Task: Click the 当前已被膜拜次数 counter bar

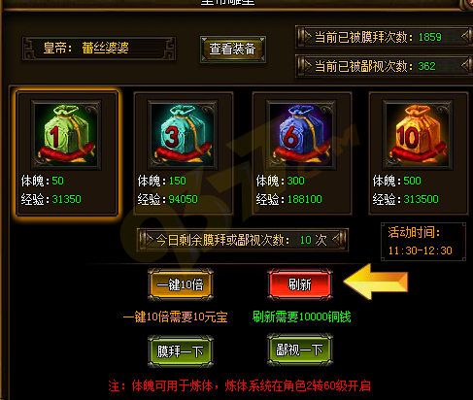Action: (x=385, y=37)
